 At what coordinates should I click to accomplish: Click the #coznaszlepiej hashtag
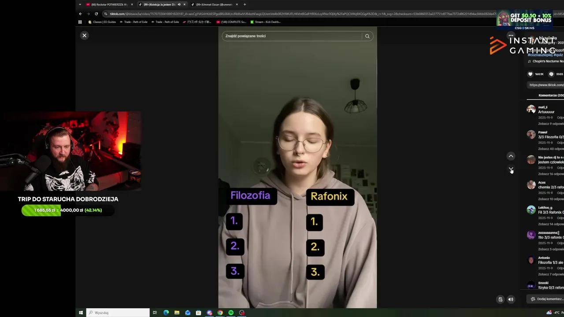540,55
